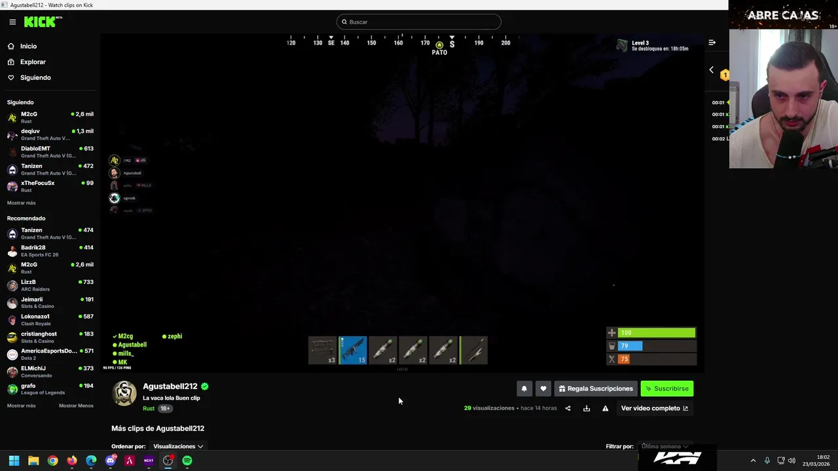
Task: Click the Rust category link
Action: [149, 409]
